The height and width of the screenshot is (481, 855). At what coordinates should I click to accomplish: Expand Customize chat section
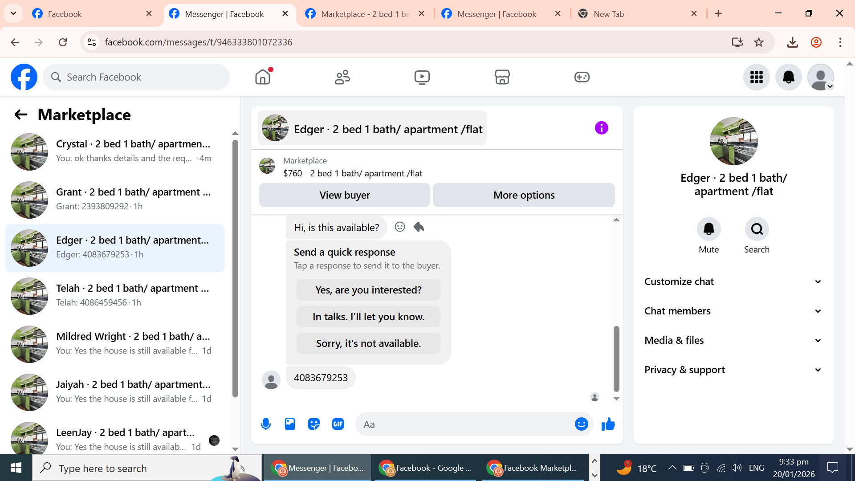point(733,281)
